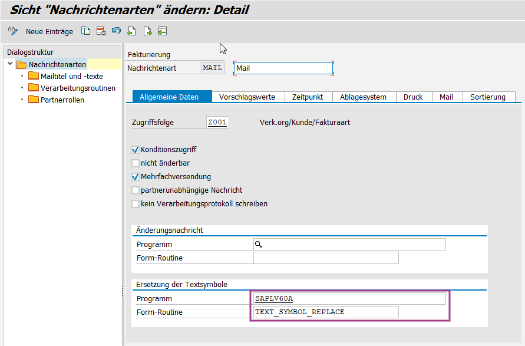Collapse the Nachrichtenarten tree node
This screenshot has width=525, height=346.
(x=10, y=64)
